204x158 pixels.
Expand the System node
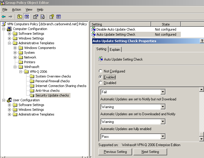pyautogui.click(x=15, y=53)
